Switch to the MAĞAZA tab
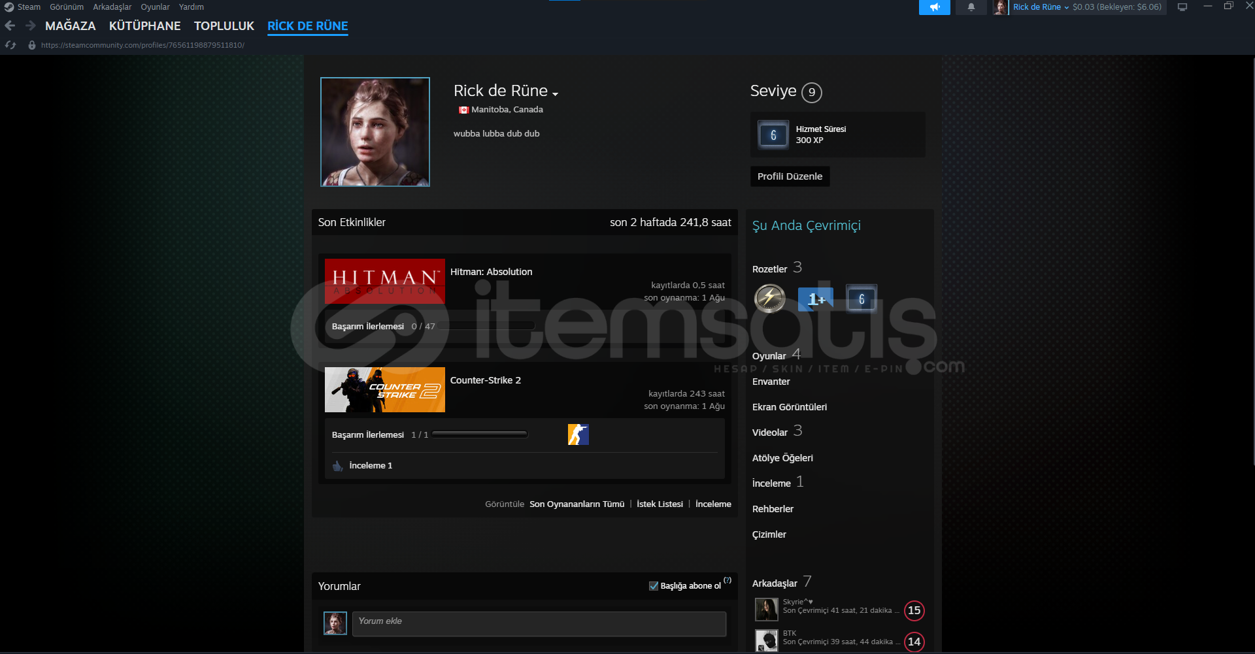The height and width of the screenshot is (654, 1255). pyautogui.click(x=70, y=26)
